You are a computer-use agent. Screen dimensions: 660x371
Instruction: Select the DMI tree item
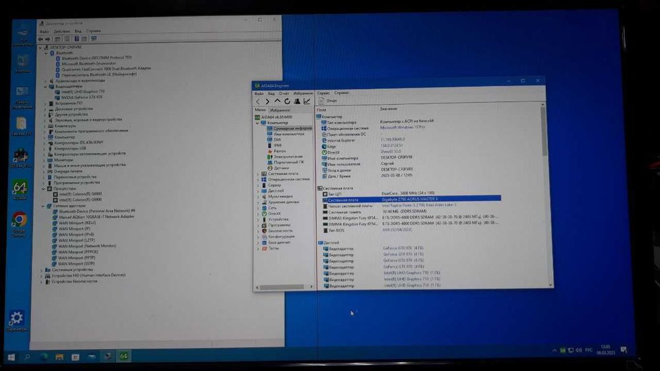(274, 140)
